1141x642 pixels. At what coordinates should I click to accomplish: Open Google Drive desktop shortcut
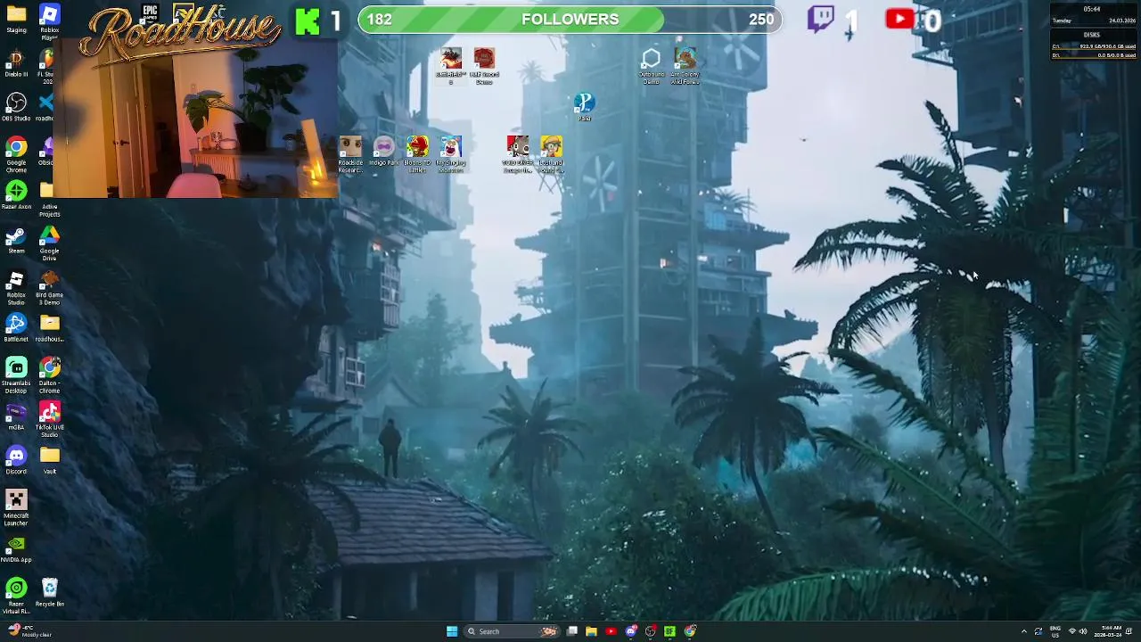coord(49,243)
